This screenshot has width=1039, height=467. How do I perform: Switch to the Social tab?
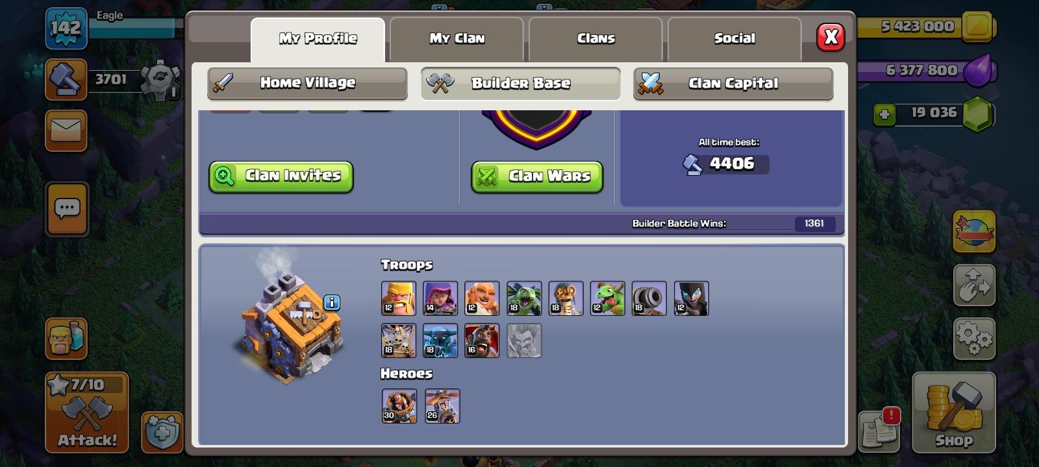click(x=734, y=39)
